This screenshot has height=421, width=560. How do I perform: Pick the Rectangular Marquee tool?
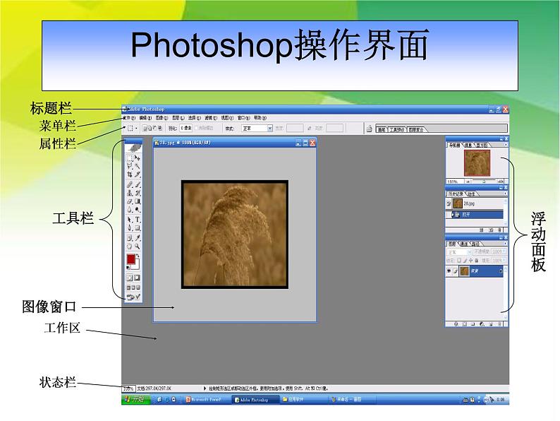[130, 158]
